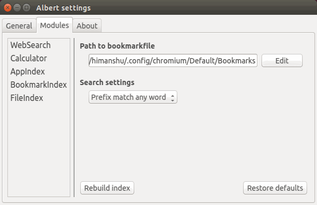The width and height of the screenshot is (317, 205).
Task: Open the FileIndex module settings
Action: 39,98
